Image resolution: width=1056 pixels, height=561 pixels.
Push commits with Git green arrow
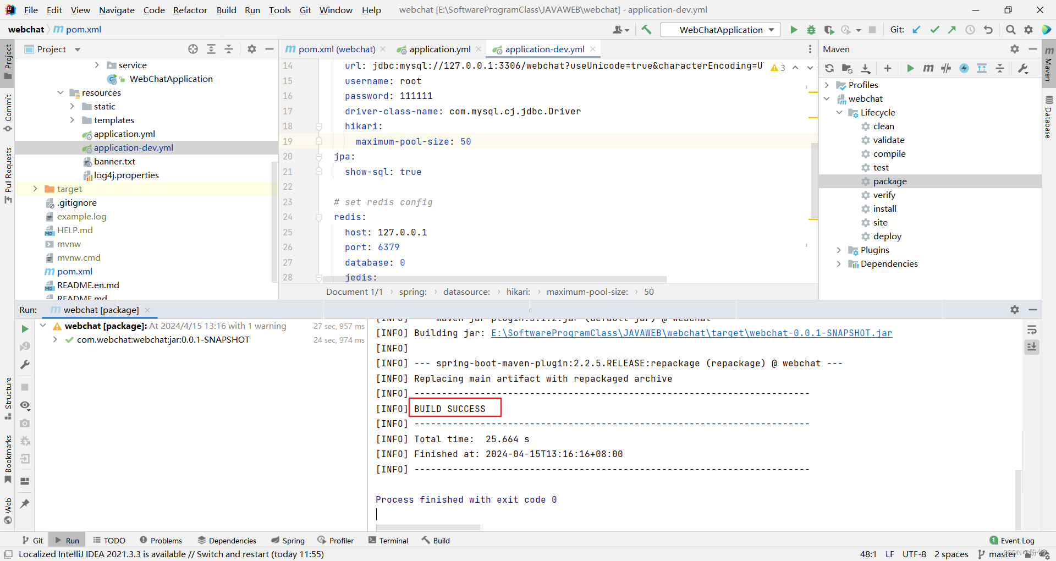coord(952,30)
